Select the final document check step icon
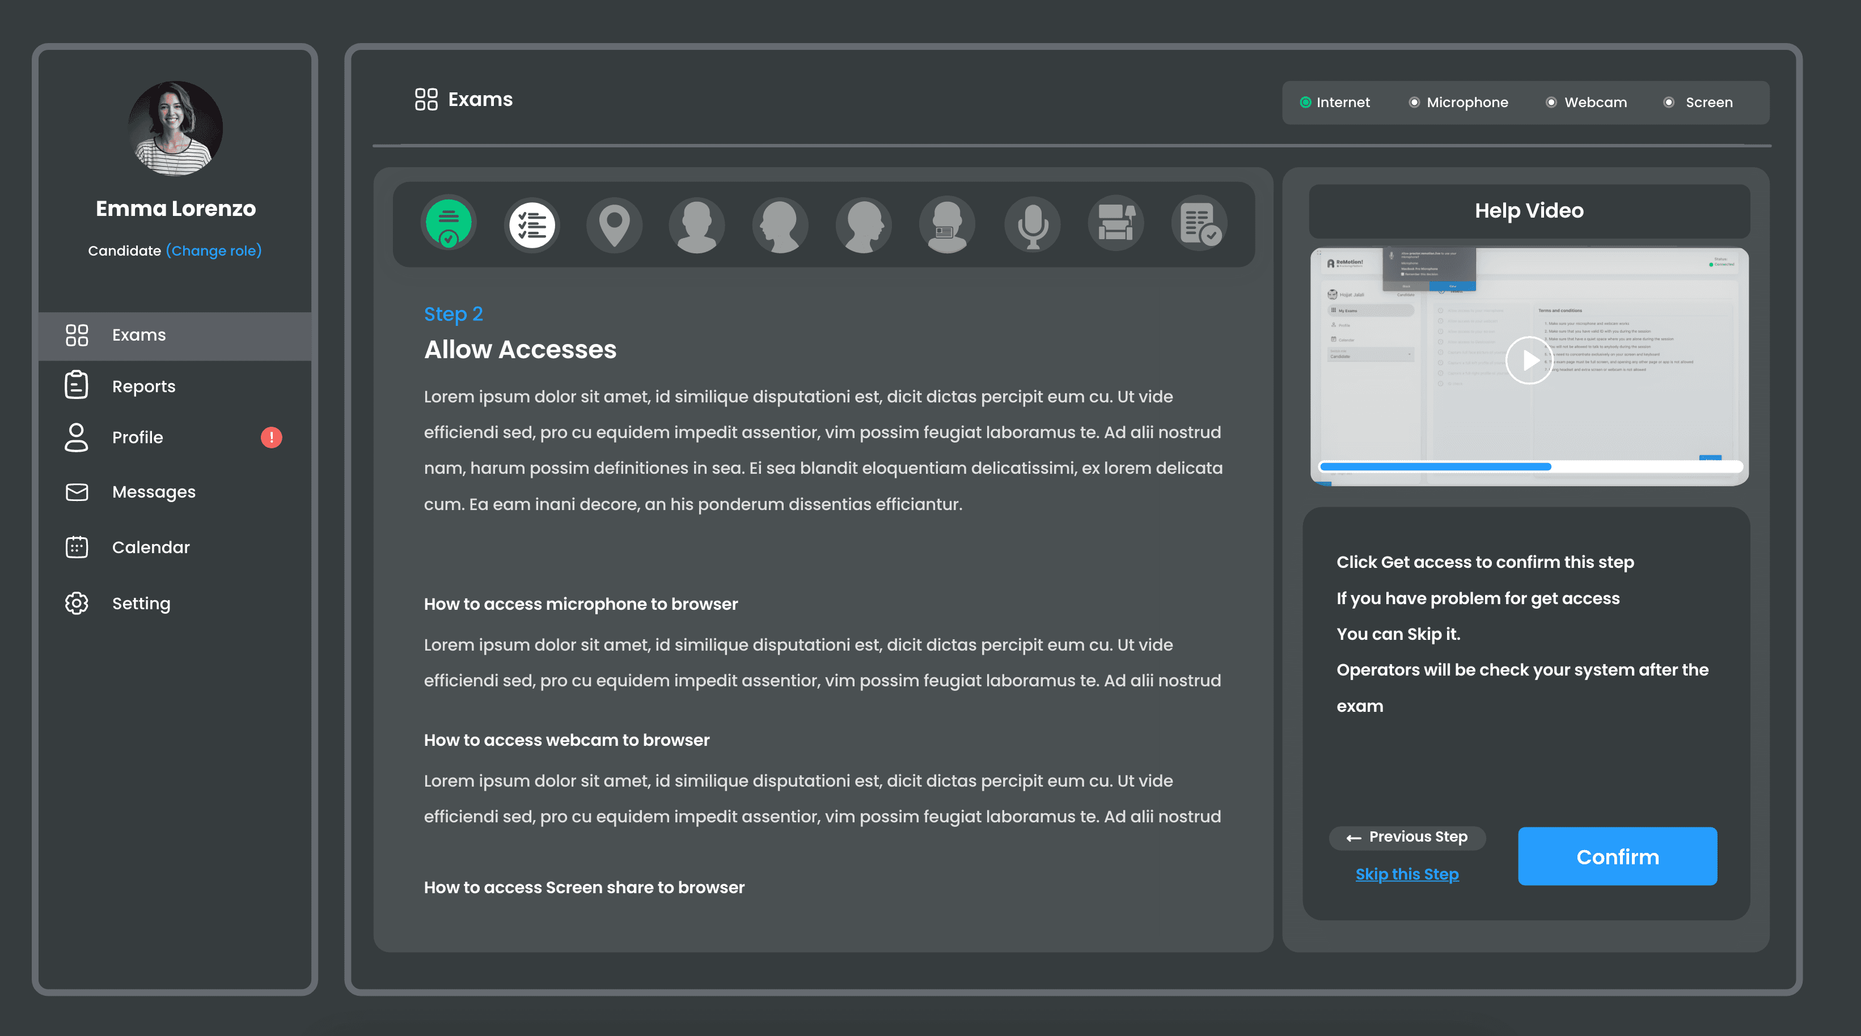Image resolution: width=1861 pixels, height=1036 pixels. pos(1199,224)
